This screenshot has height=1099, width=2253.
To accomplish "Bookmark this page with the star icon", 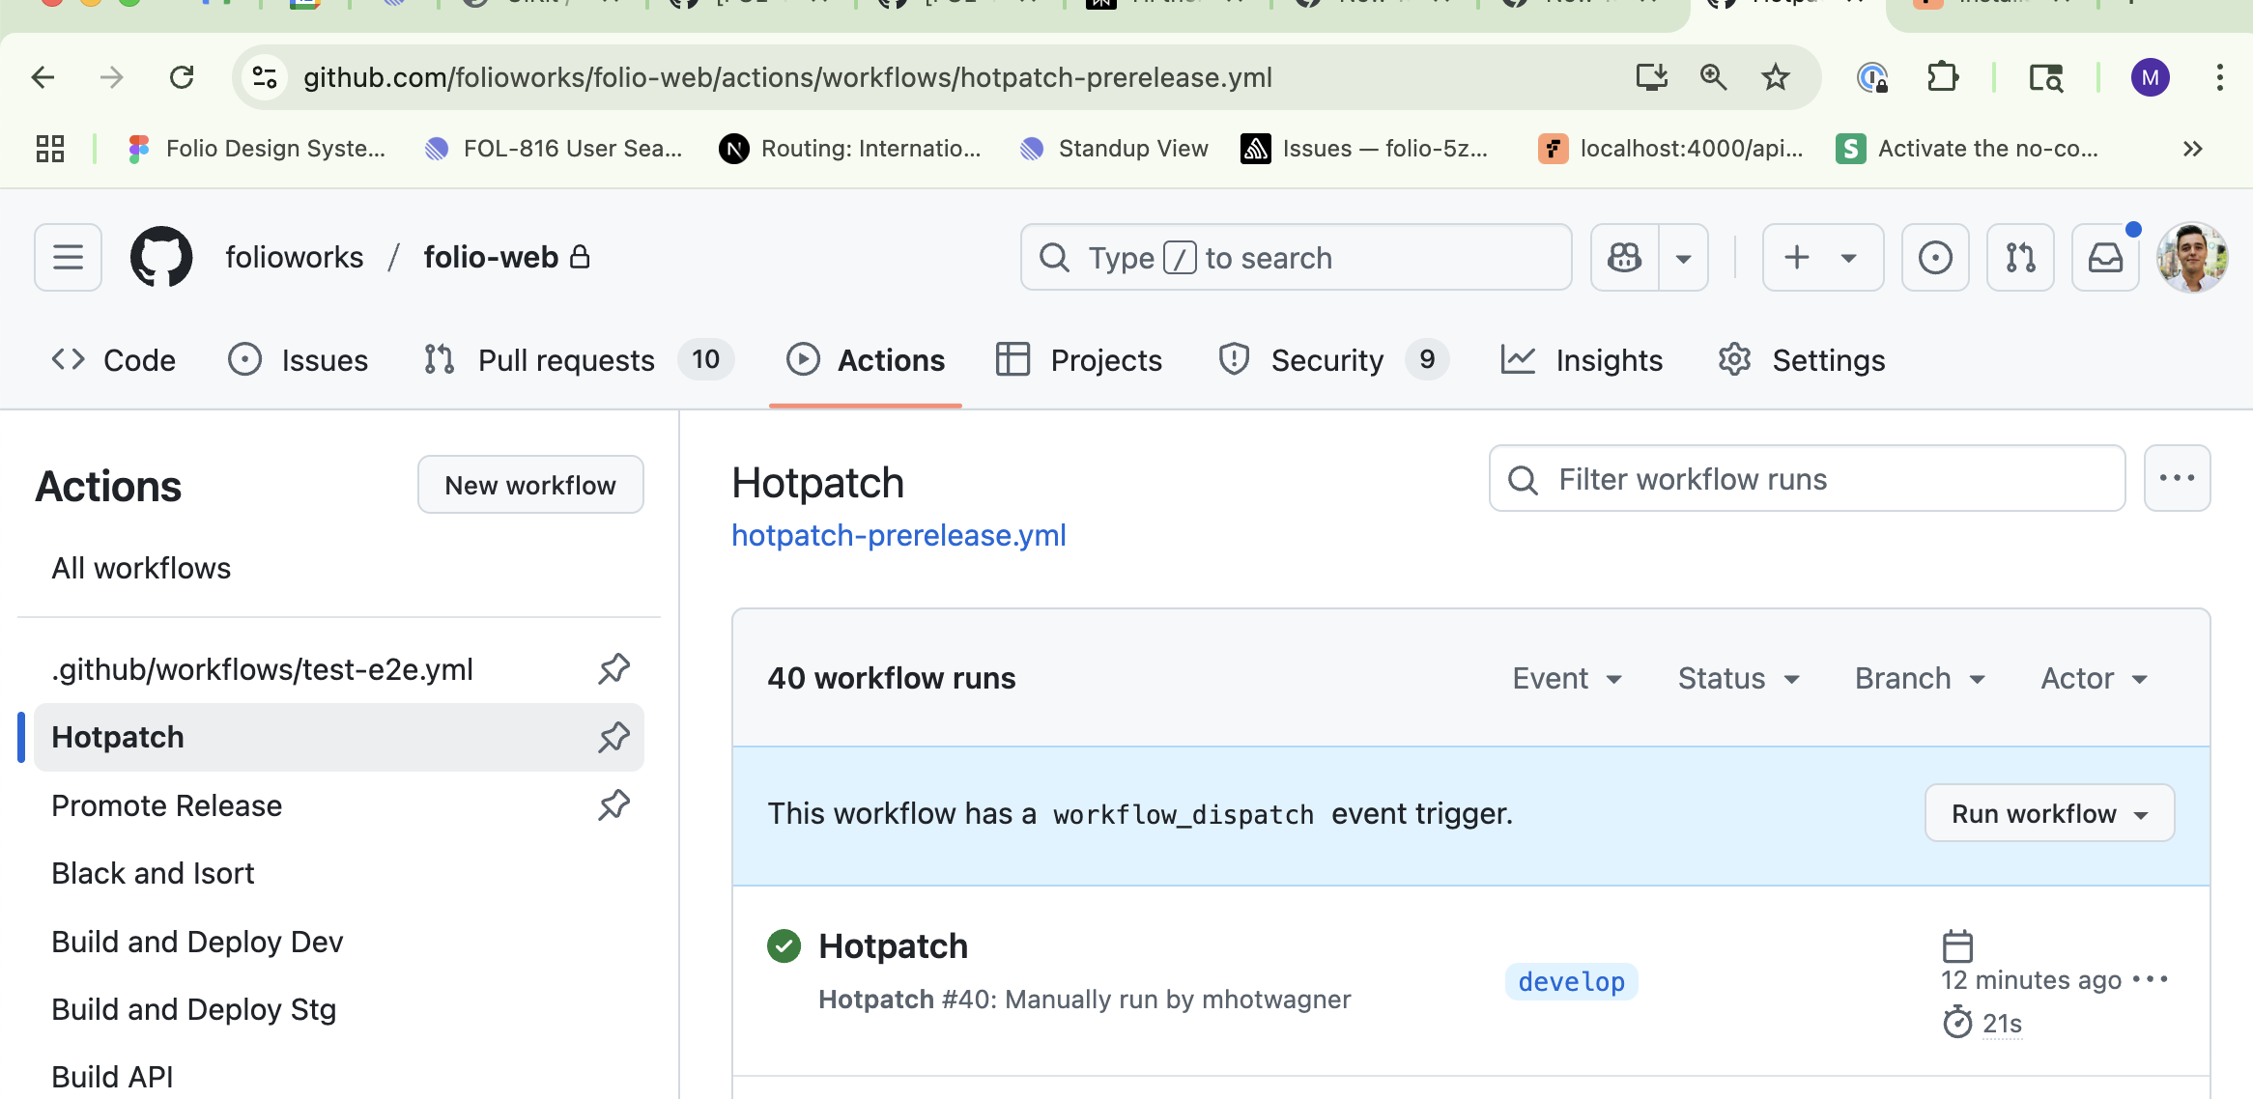I will pos(1775,77).
